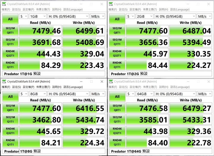Screen dimensions: 214x156
Task: Run RND4K Q32T1 test in Predator 1T@2G window
Action: tap(117, 53)
